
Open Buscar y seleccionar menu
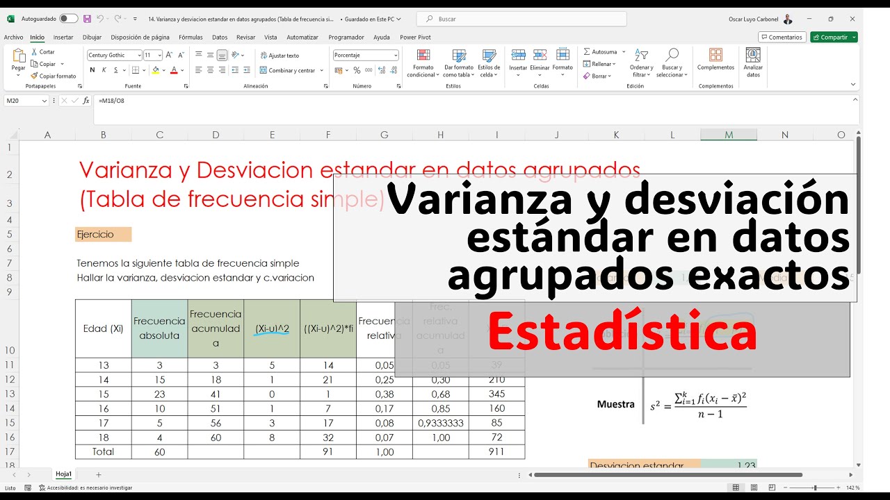point(672,62)
